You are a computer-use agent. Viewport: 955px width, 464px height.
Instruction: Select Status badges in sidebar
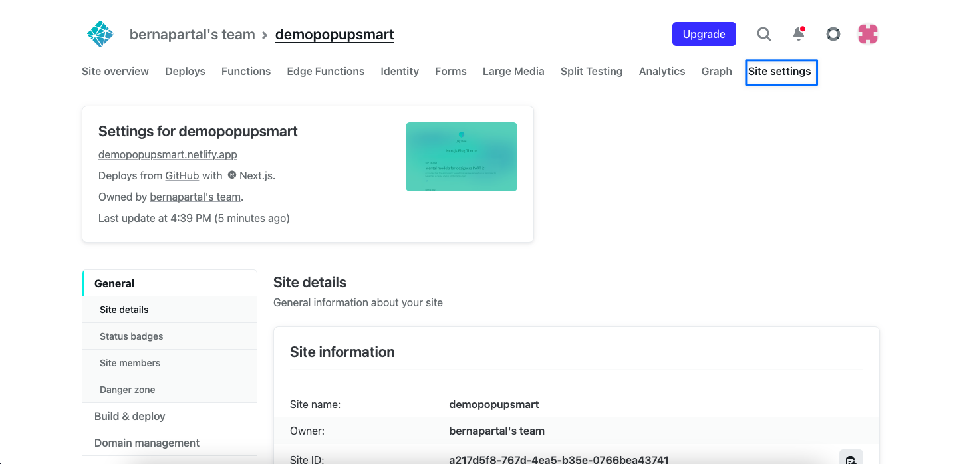(170, 336)
